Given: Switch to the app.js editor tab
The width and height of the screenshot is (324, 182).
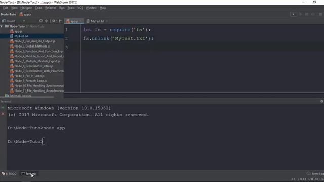Looking at the screenshot, I should point(74,21).
